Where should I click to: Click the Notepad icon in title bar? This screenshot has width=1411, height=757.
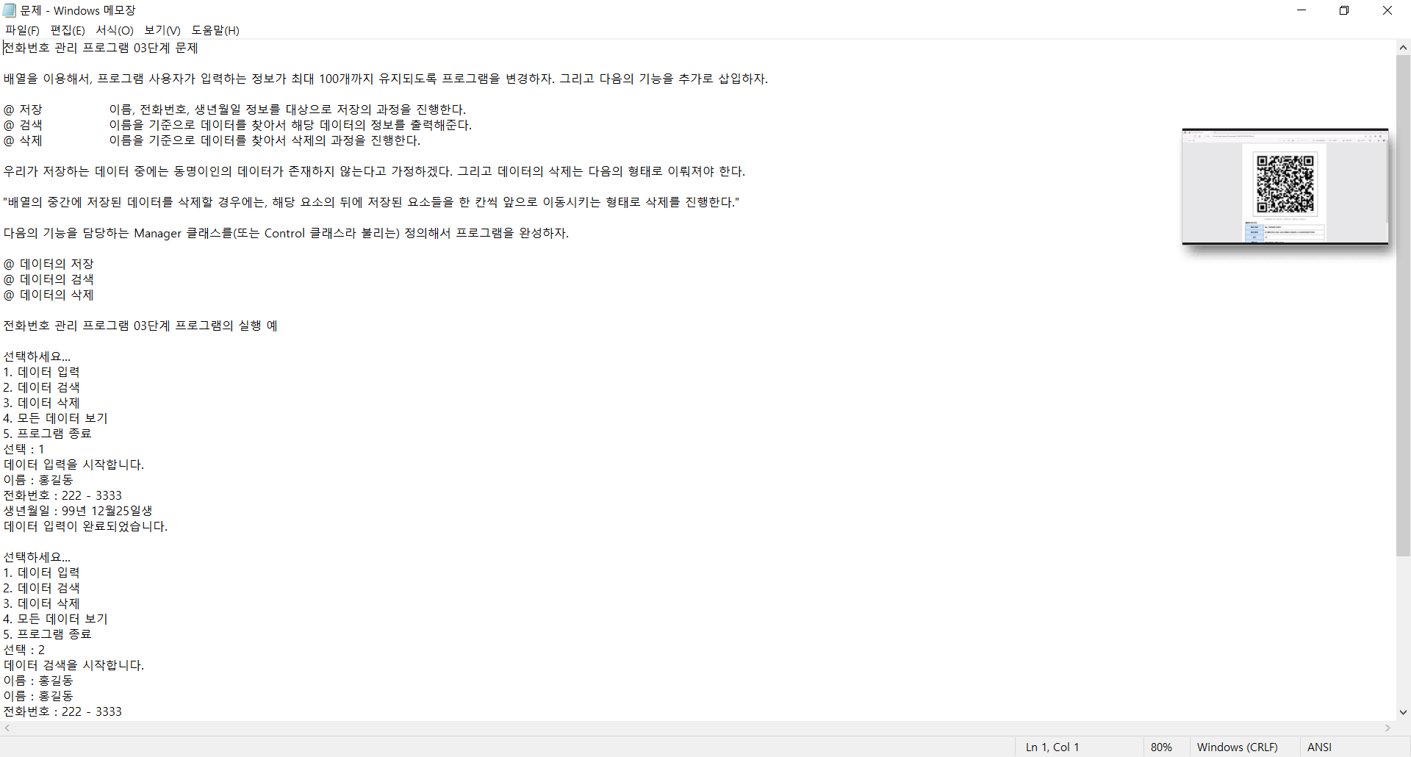10,10
